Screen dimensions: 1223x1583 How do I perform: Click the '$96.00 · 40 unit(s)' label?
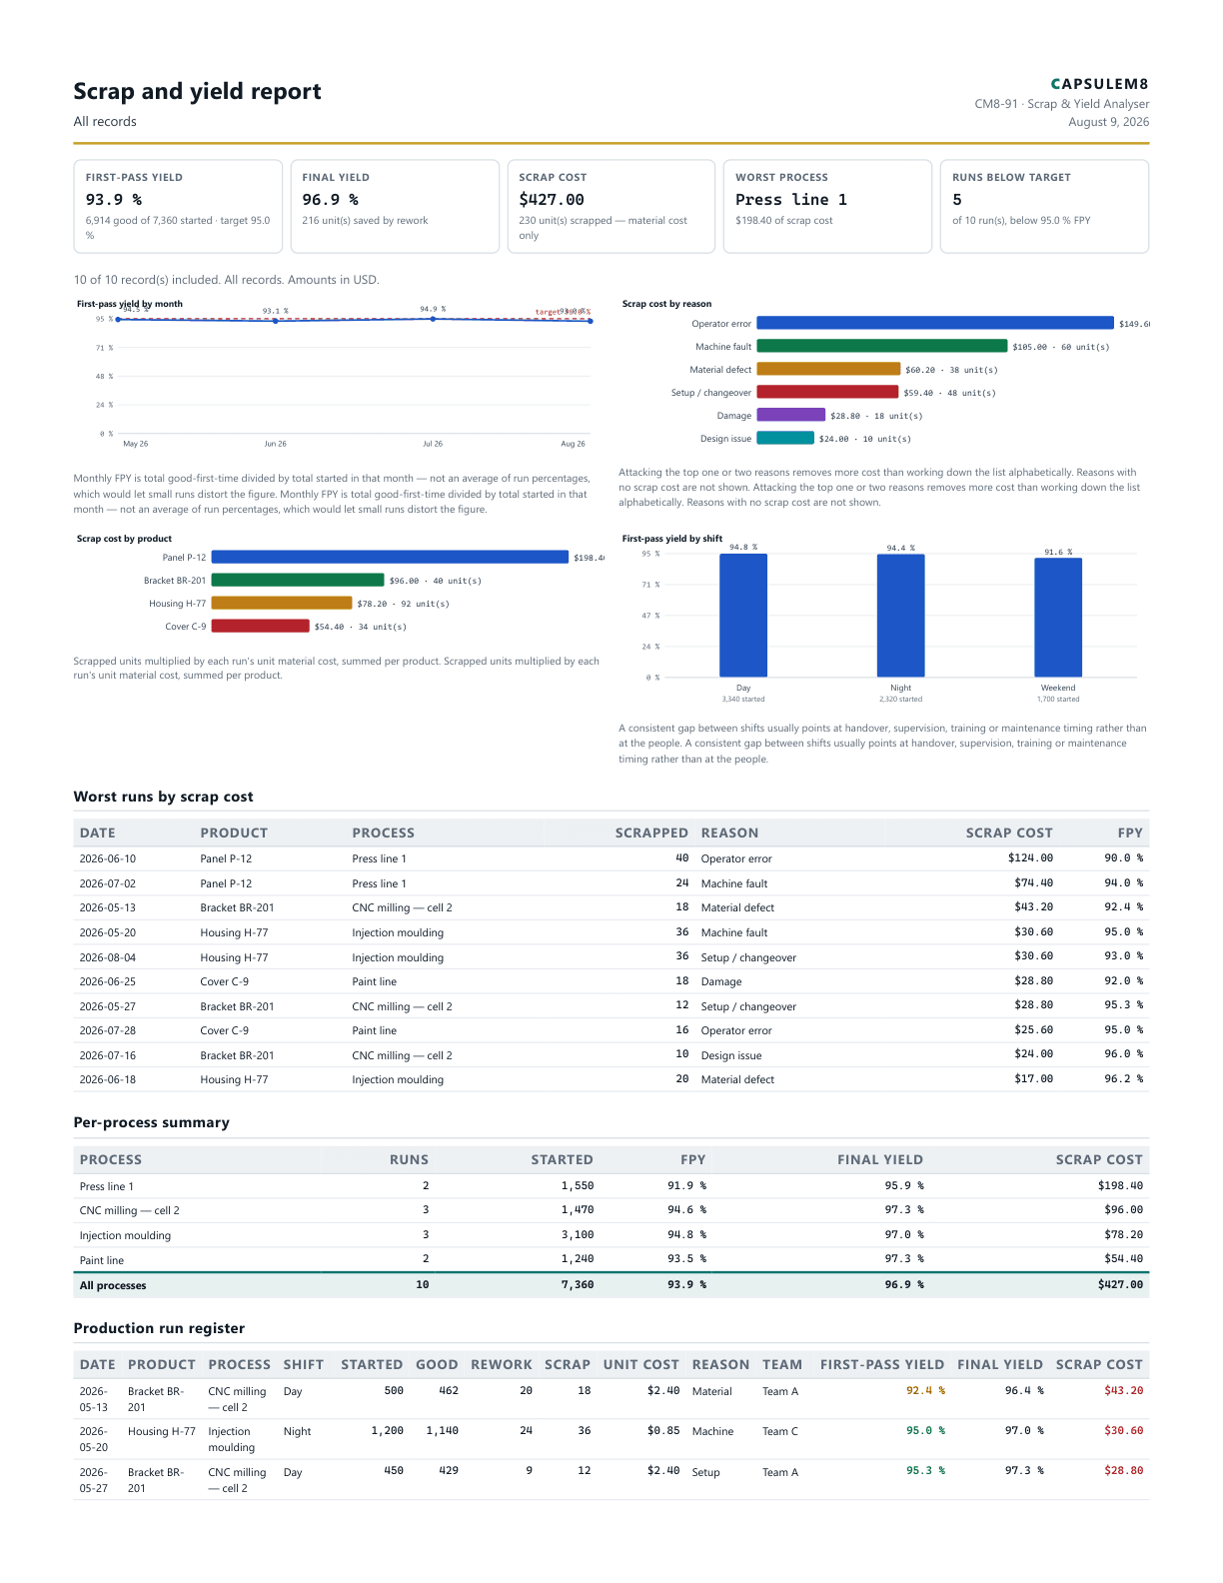pos(436,581)
